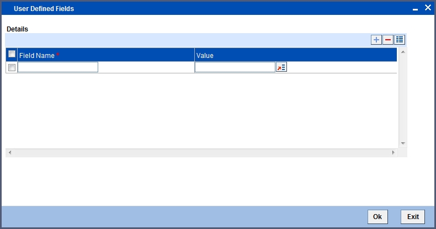Image resolution: width=436 pixels, height=229 pixels.
Task: Tick the select-all checkbox in header
Action: [x=12, y=54]
